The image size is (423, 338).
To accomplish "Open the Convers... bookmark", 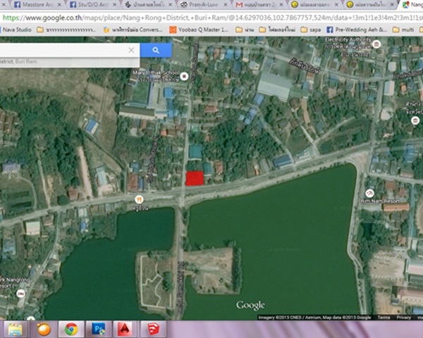I will (133, 30).
